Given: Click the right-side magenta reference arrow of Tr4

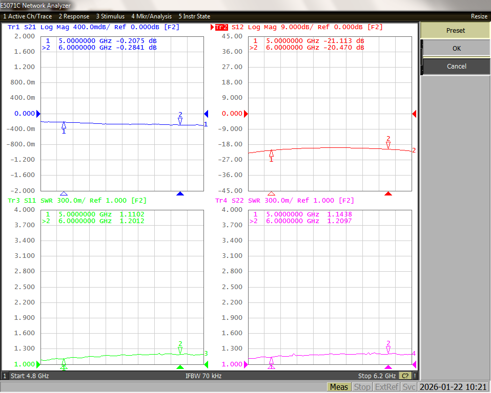Looking at the screenshot, I should pos(414,364).
